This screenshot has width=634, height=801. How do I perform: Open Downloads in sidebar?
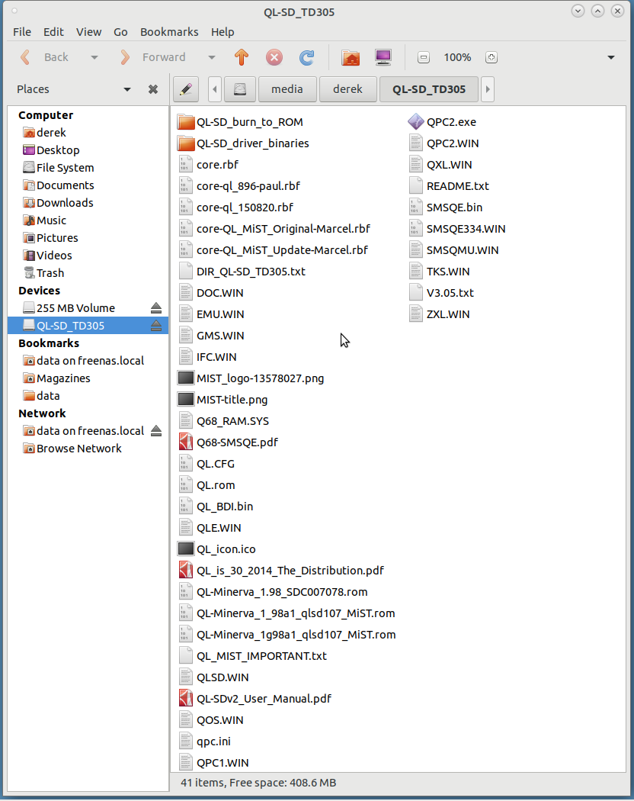point(58,203)
